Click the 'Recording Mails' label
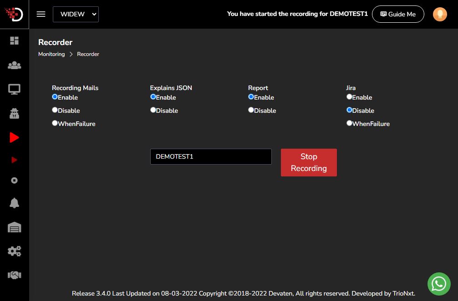458x301 pixels. coord(75,88)
